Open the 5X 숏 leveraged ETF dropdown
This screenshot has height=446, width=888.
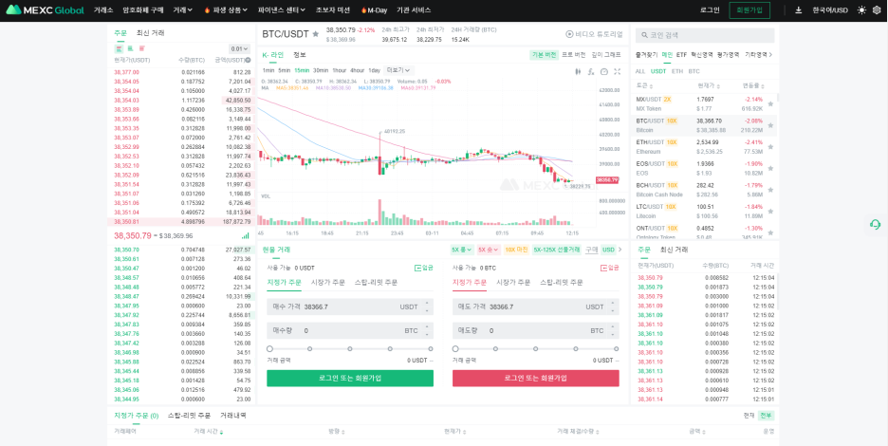coord(489,250)
